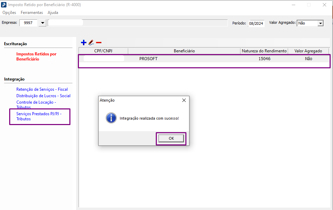This screenshot has width=333, height=210.
Task: Open the Ajuda menu
Action: click(x=53, y=13)
